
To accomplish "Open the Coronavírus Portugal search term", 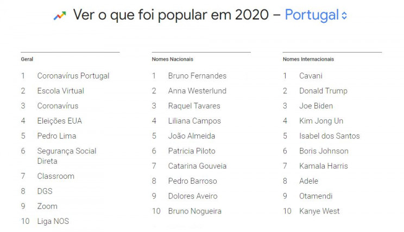I will click(x=73, y=76).
